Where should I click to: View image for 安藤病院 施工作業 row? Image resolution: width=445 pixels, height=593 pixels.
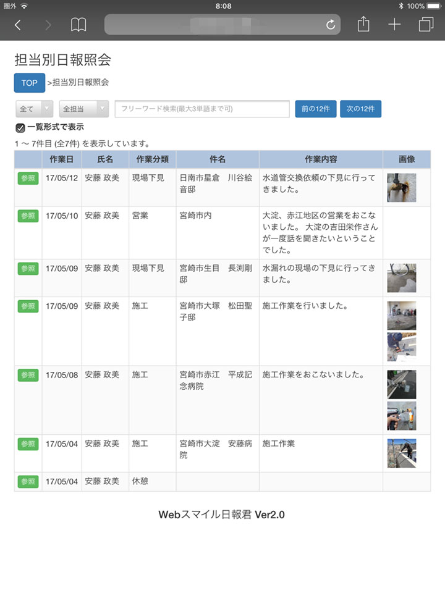click(x=401, y=453)
